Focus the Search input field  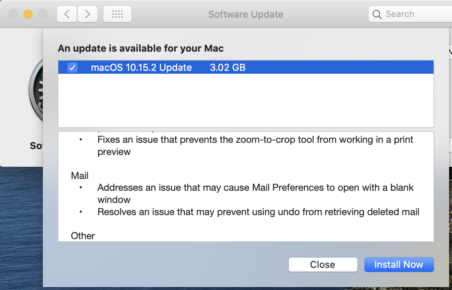pyautogui.click(x=414, y=14)
